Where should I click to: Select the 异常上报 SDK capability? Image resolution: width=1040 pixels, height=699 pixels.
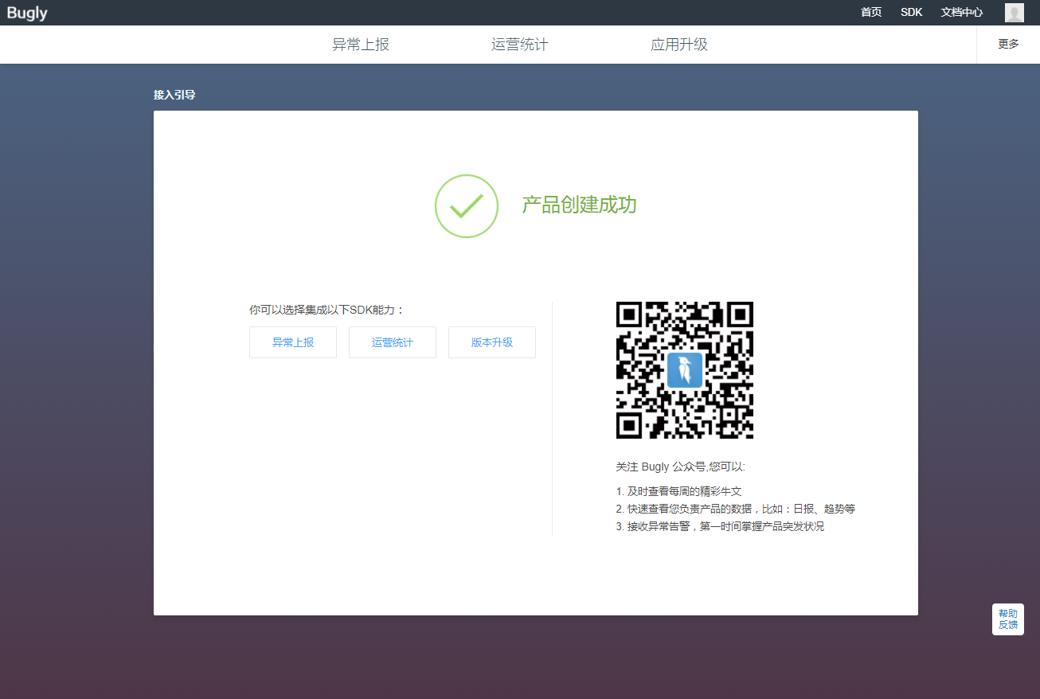[292, 342]
